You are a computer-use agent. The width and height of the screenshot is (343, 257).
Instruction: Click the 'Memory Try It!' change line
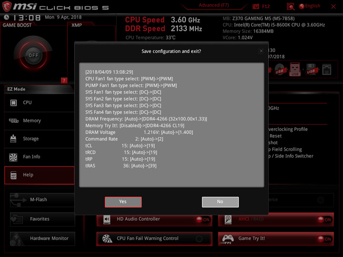135,126
